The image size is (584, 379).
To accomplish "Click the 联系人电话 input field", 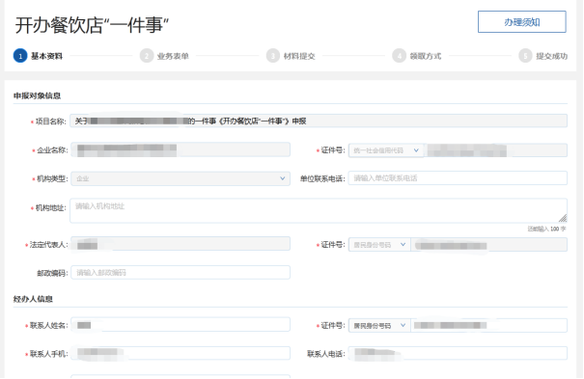I will click(x=458, y=353).
